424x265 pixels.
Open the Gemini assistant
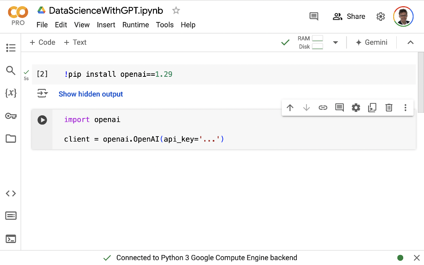coord(372,42)
